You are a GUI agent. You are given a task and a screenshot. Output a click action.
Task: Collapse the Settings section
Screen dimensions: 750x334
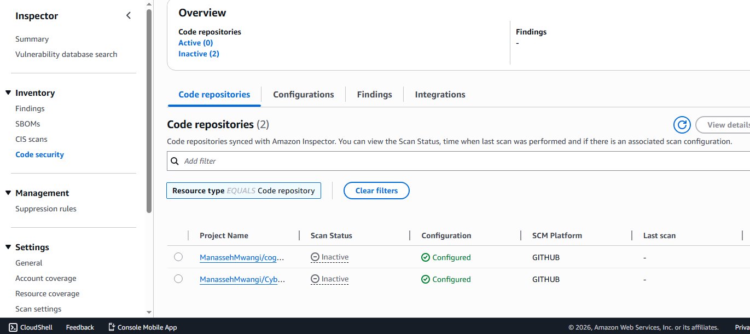(x=8, y=247)
